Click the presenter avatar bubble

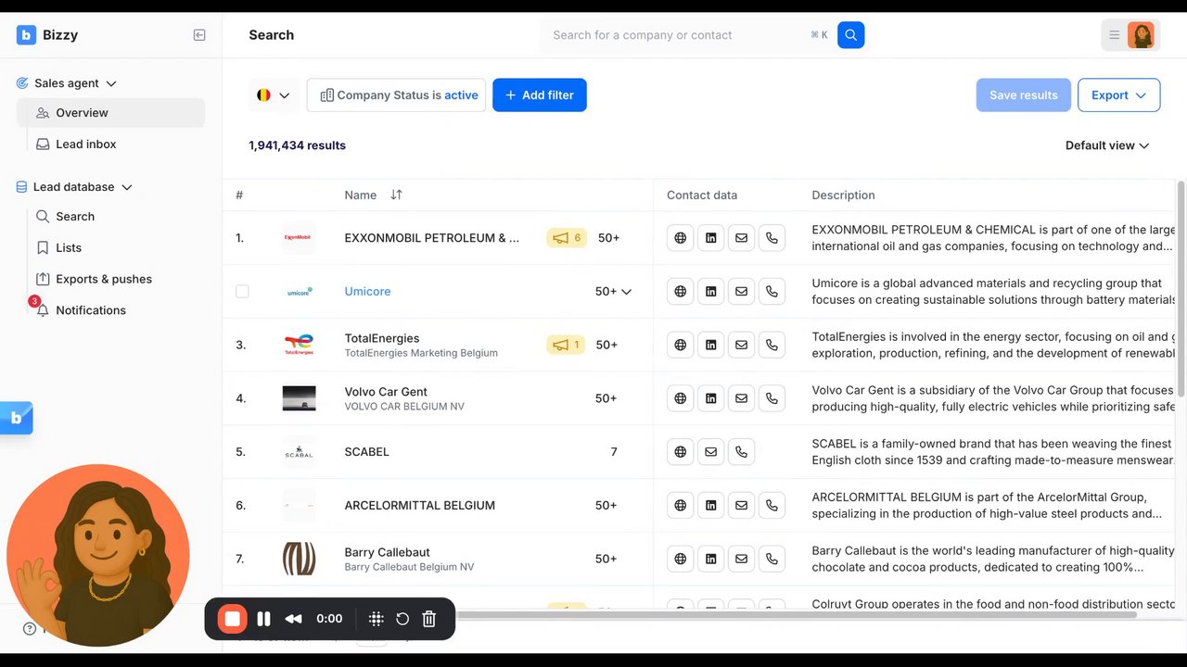(98, 556)
